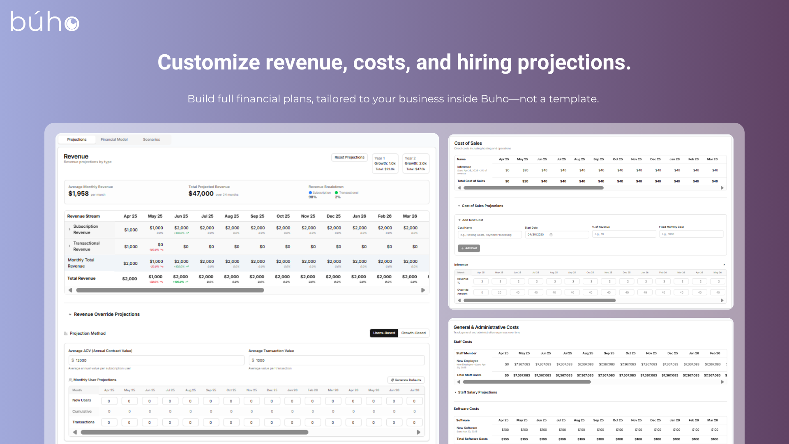This screenshot has height=444, width=789.
Task: Click the Inference row in Cost of Sales table
Action: point(591,170)
